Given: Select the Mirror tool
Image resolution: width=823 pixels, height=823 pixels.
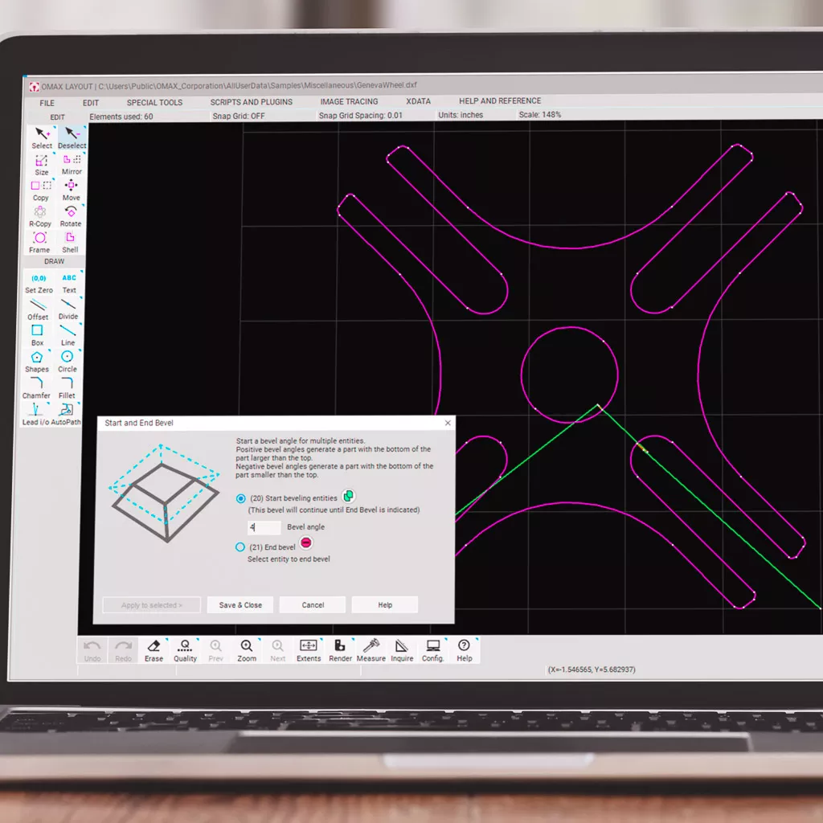Looking at the screenshot, I should [x=72, y=163].
